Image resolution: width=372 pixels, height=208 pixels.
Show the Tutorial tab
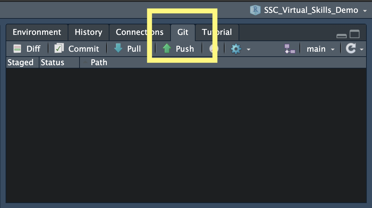(217, 32)
